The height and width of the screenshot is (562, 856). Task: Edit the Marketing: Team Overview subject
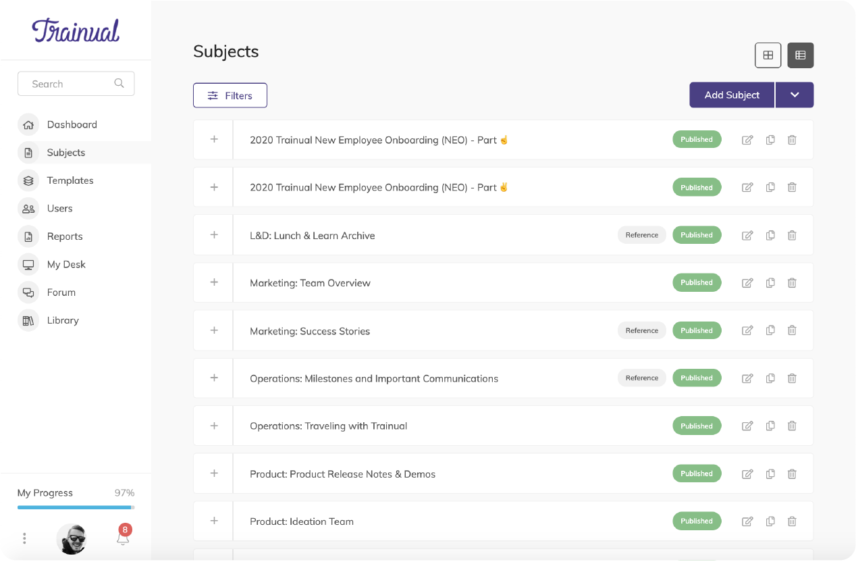[747, 283]
